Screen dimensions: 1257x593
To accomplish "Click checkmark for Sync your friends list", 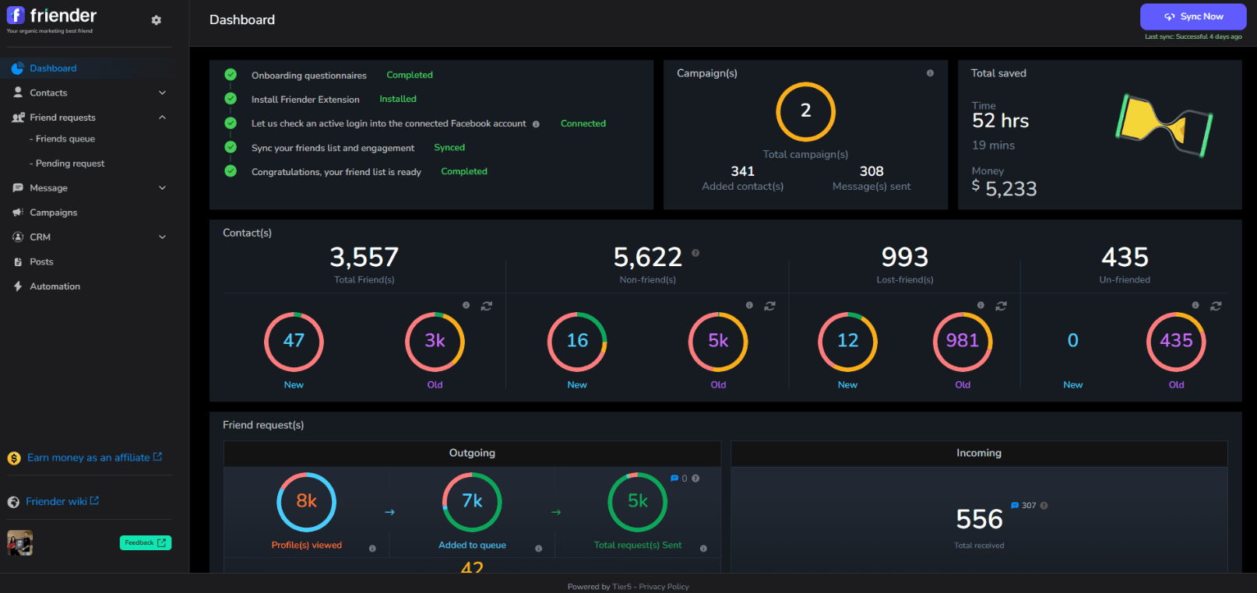I will (231, 147).
